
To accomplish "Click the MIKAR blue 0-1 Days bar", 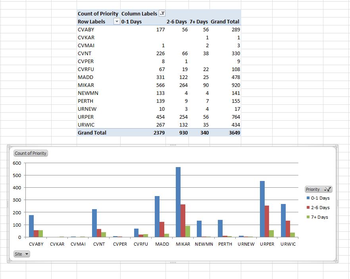I will (178, 202).
